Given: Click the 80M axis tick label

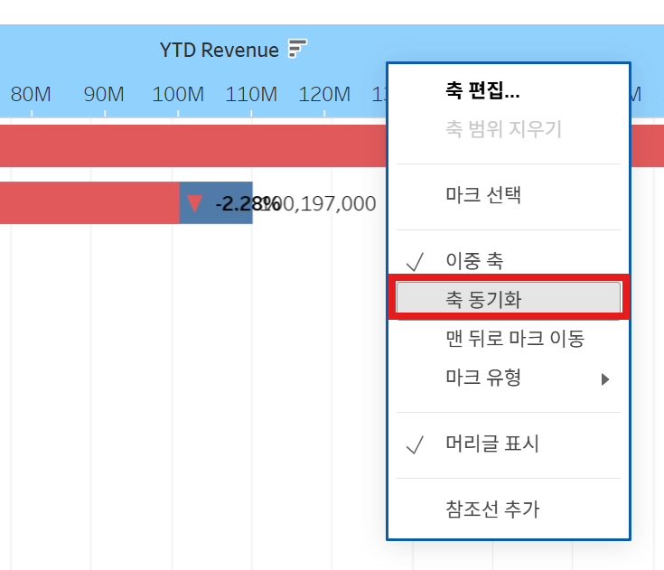Looking at the screenshot, I should [x=31, y=94].
